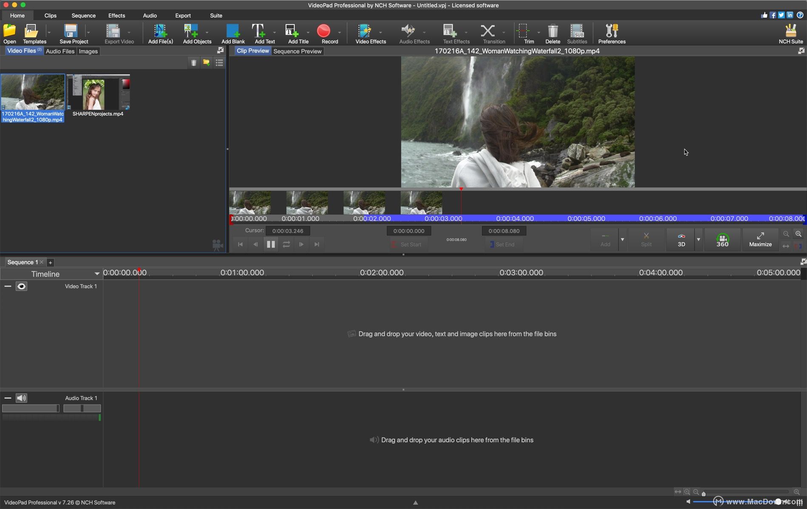Click the Maximize preview button

[x=760, y=240]
